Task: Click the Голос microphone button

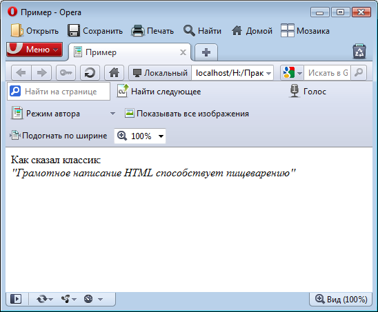Action: 307,91
